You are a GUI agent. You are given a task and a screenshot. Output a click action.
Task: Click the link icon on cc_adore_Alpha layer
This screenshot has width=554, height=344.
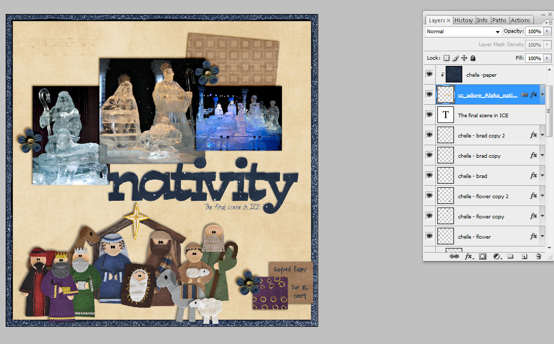pos(524,94)
